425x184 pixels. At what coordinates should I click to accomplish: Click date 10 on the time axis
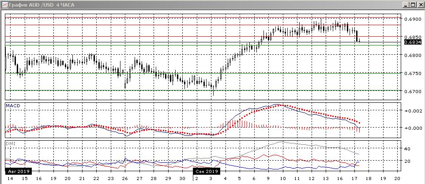coord(282,178)
